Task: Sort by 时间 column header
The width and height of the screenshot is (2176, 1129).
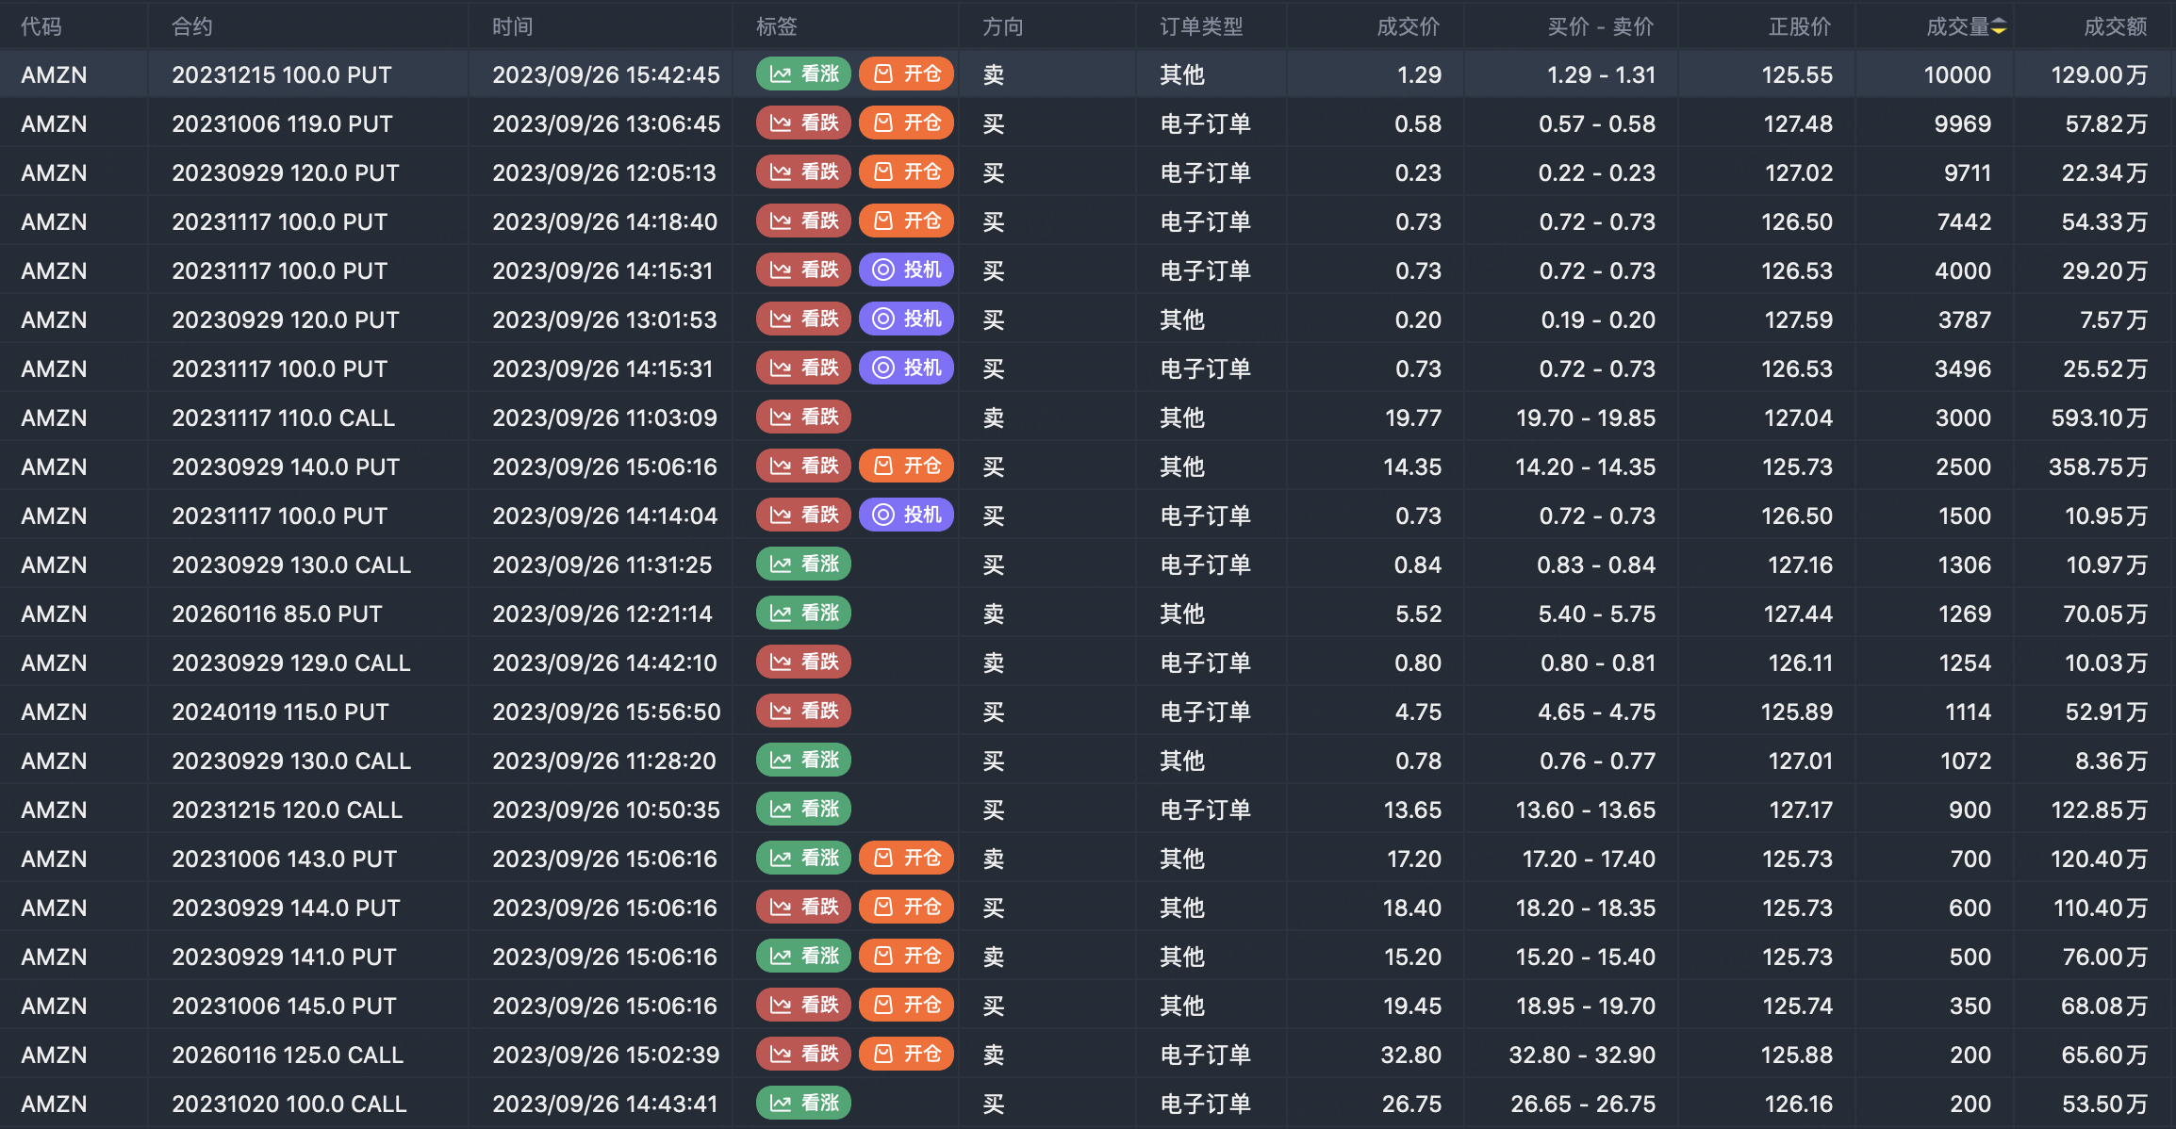Action: (513, 26)
